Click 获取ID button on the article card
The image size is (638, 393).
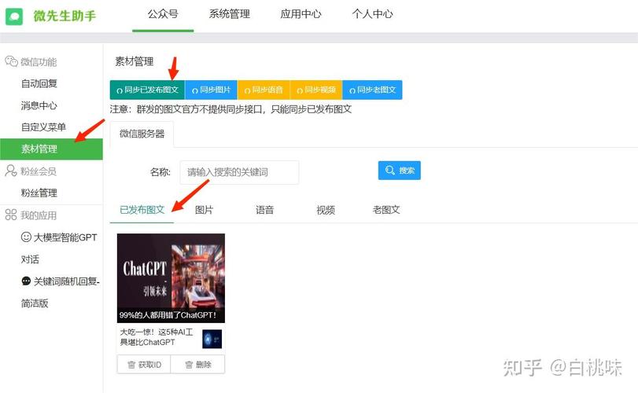tap(144, 365)
